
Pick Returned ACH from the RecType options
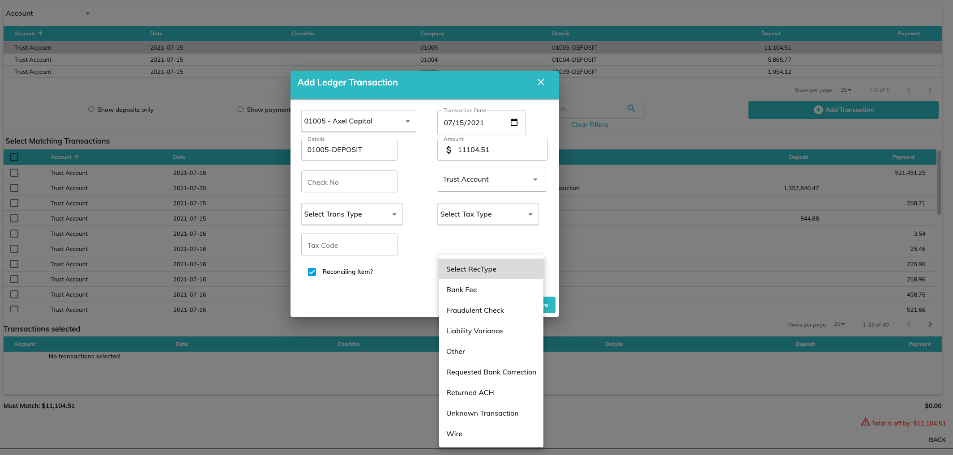470,393
